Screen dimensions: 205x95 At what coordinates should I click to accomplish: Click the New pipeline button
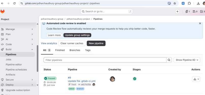96,43
